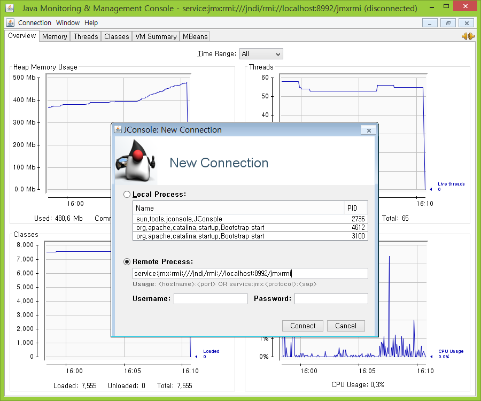Open the Connection menu

click(35, 23)
